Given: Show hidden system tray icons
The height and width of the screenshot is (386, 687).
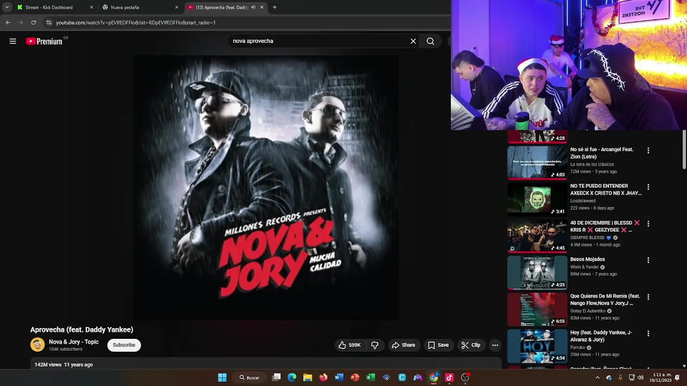Looking at the screenshot, I should [597, 377].
